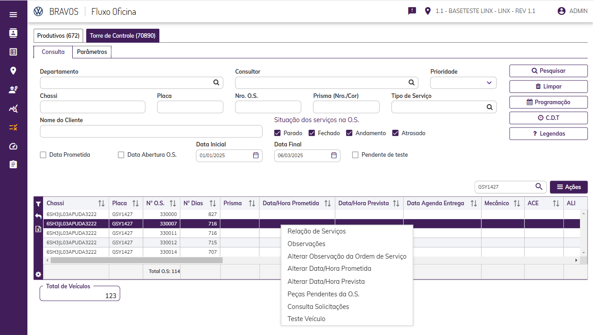Open grid settings gear icon
Image resolution: width=593 pixels, height=335 pixels.
coord(38,274)
